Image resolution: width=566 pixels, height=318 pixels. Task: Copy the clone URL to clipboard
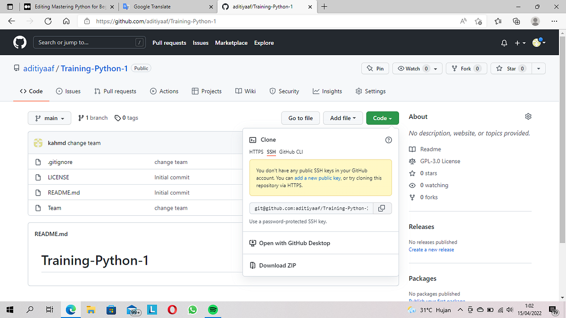click(x=382, y=208)
